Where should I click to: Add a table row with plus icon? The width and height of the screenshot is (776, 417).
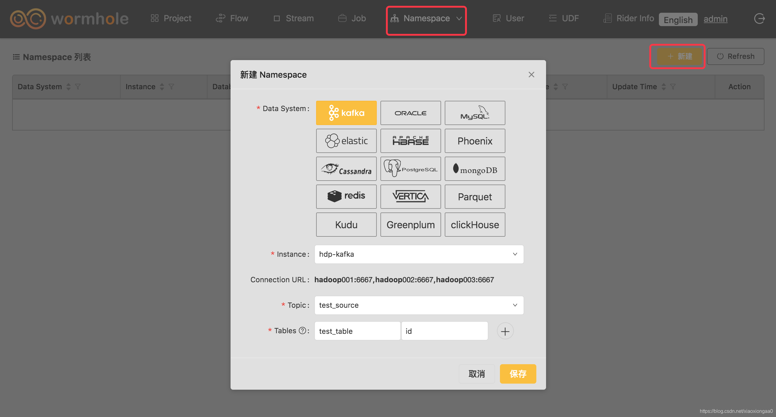tap(505, 331)
